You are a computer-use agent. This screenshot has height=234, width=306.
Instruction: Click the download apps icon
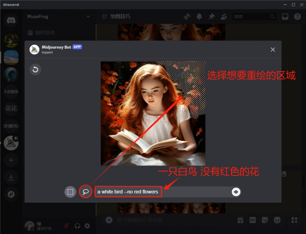tap(11, 177)
